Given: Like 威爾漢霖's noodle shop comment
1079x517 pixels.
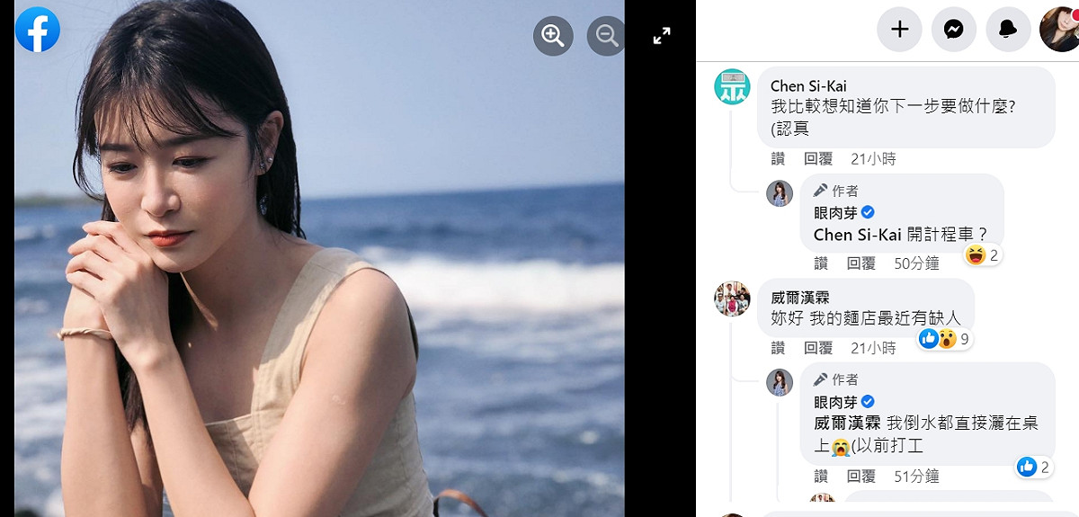Looking at the screenshot, I should [779, 348].
